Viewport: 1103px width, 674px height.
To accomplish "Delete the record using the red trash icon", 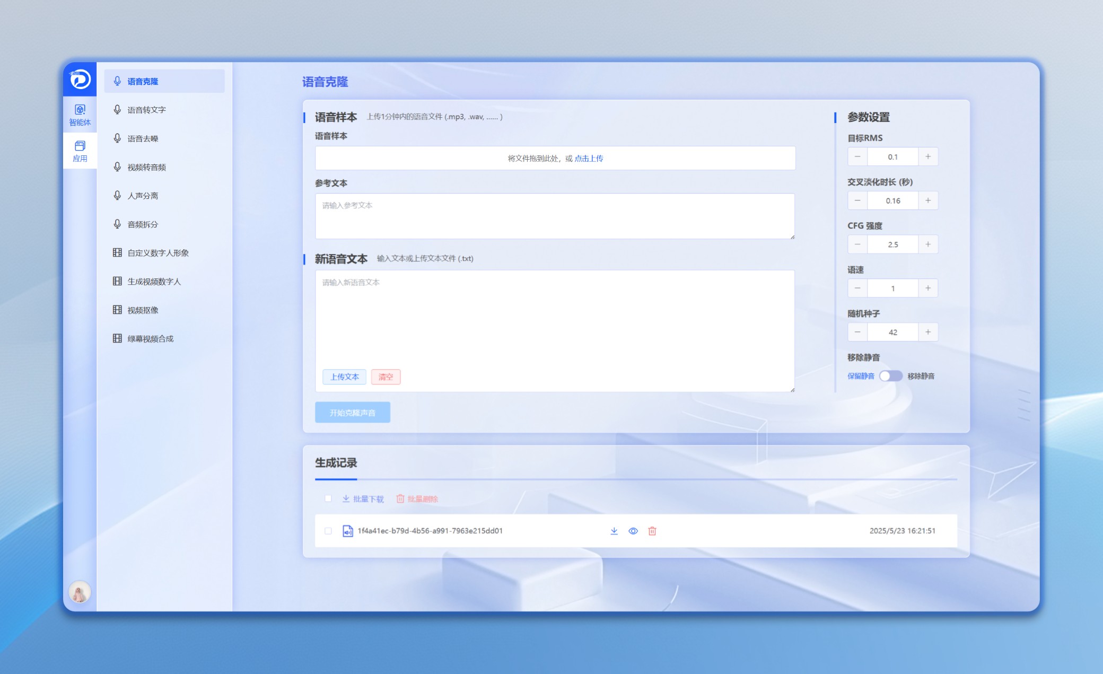I will click(x=652, y=531).
